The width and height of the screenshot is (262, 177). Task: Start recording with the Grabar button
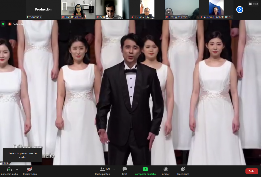click(x=166, y=171)
